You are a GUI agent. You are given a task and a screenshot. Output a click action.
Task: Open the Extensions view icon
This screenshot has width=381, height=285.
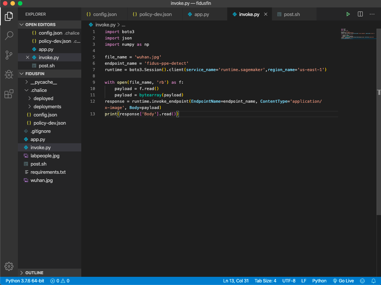(9, 94)
